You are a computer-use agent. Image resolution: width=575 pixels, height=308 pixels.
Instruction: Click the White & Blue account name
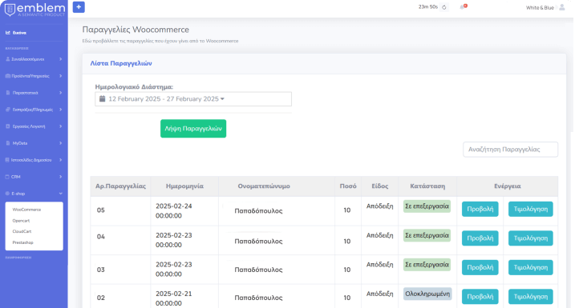tap(540, 7)
